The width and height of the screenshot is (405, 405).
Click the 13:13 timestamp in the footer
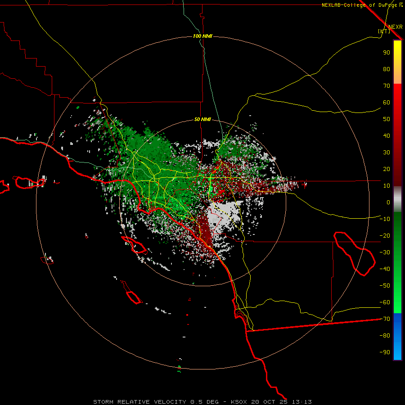(302, 402)
